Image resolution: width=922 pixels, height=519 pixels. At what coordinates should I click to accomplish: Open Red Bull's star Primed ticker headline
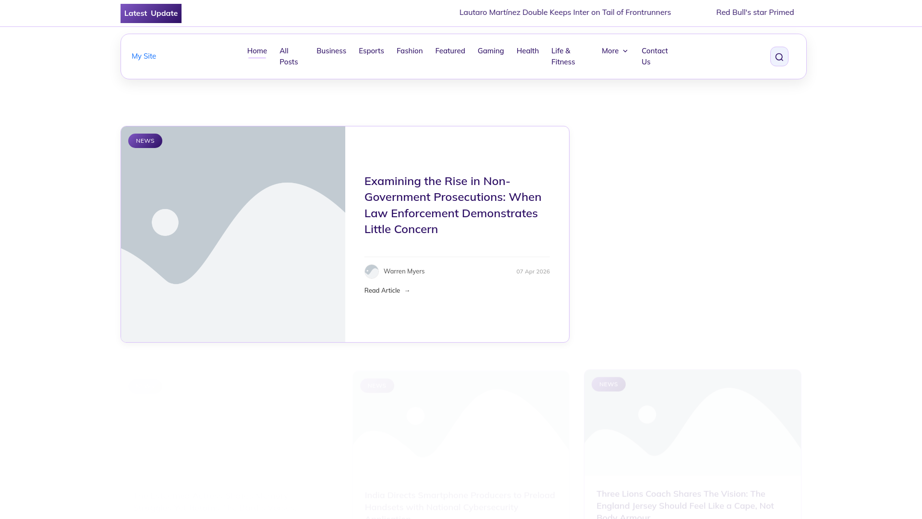(755, 12)
